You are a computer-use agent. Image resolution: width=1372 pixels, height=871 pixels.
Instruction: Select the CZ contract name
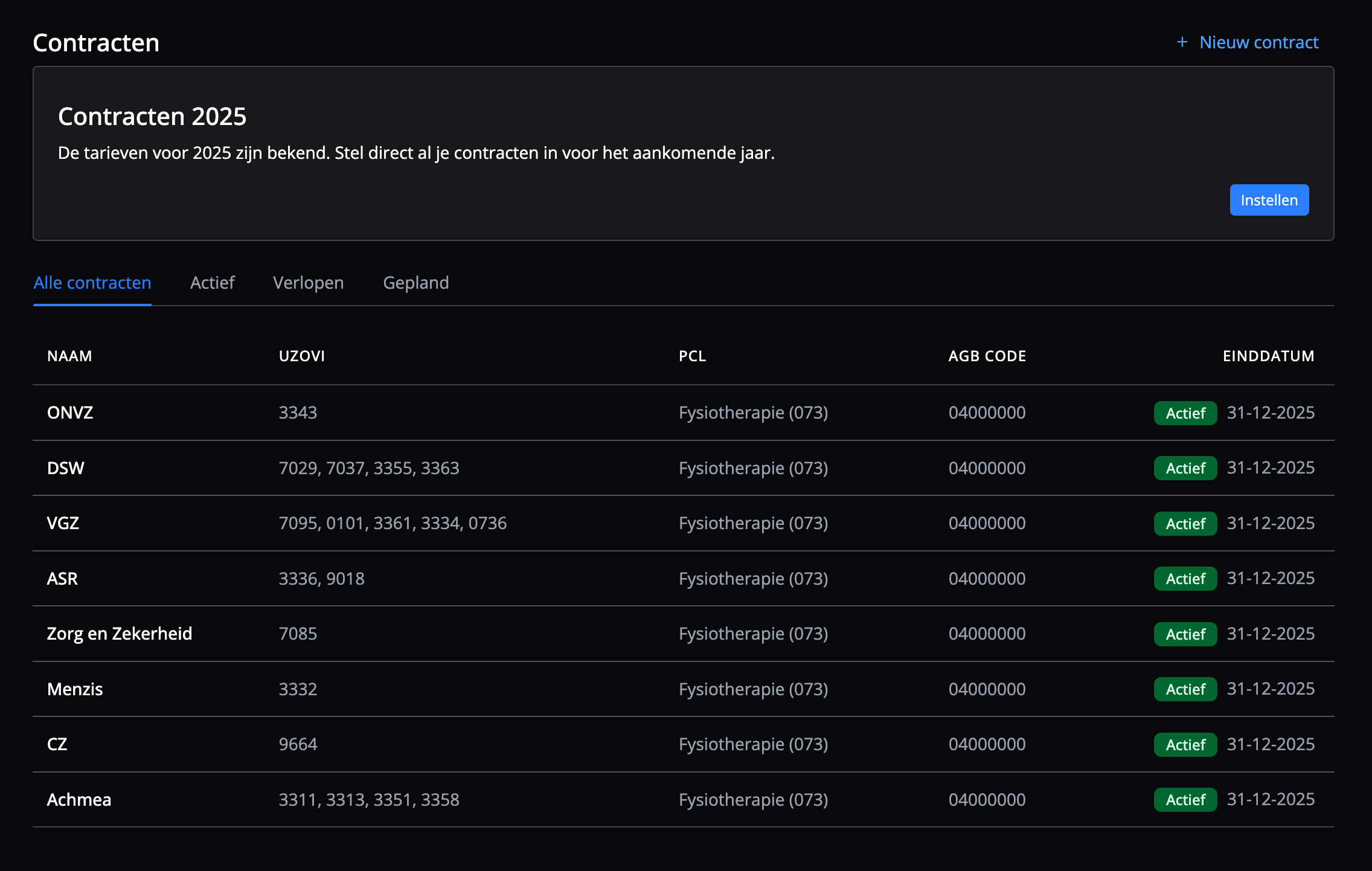point(57,744)
